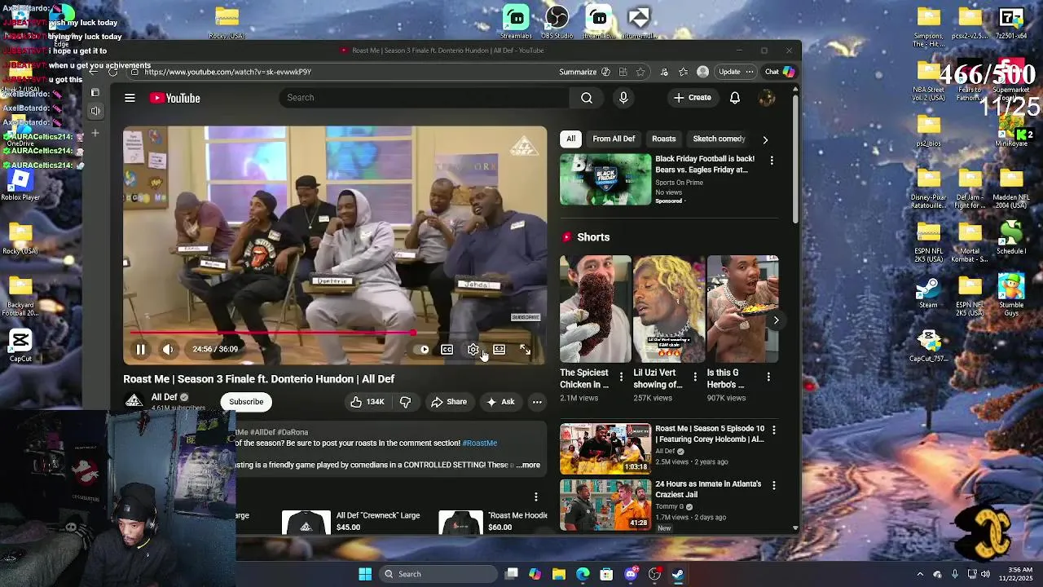
Task: Open the Discord taskbar icon
Action: tap(631, 574)
